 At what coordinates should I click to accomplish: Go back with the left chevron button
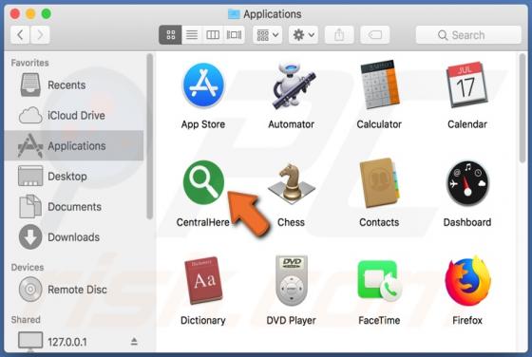tap(20, 34)
